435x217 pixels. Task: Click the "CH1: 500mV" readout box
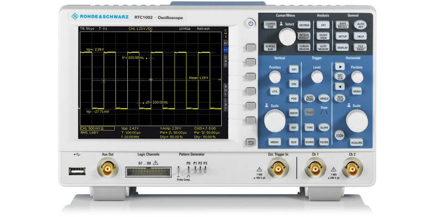[x=97, y=129]
